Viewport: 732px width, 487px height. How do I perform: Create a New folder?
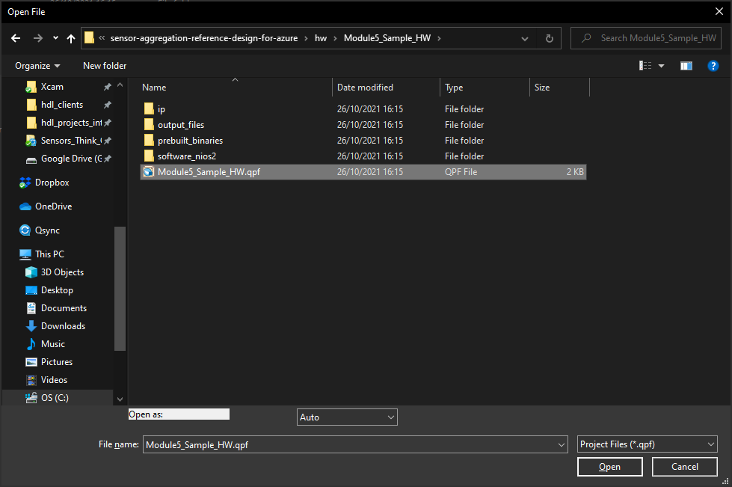tap(105, 66)
